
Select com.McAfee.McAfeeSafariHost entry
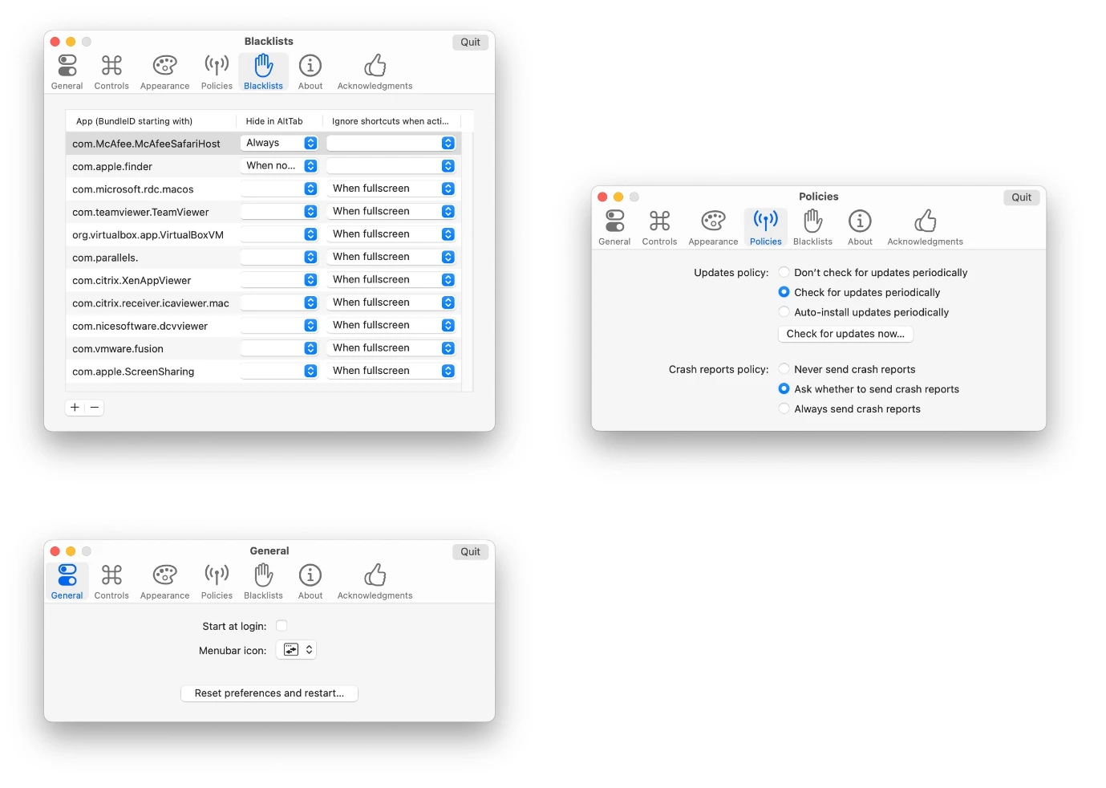tap(146, 144)
